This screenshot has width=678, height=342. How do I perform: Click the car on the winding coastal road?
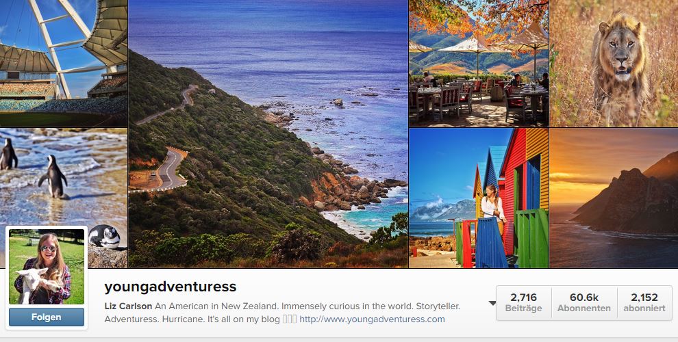point(153,174)
